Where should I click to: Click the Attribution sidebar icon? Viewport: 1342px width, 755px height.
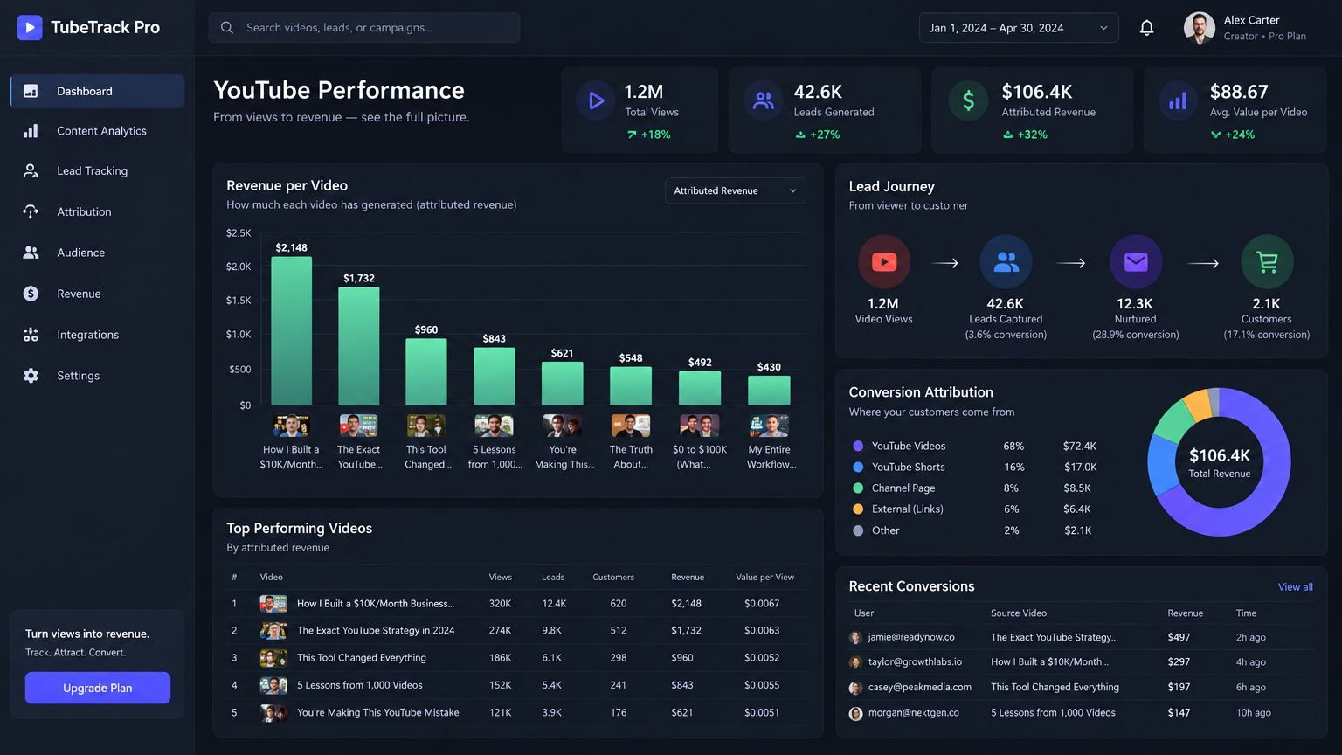(x=31, y=211)
